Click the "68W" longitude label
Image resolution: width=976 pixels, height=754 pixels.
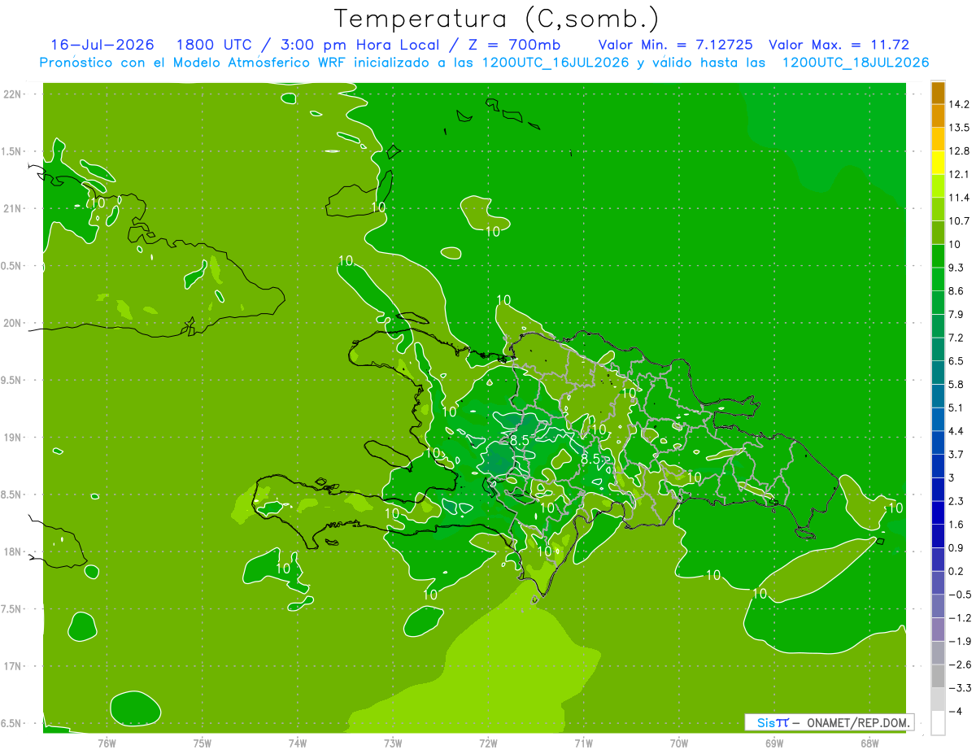point(869,743)
